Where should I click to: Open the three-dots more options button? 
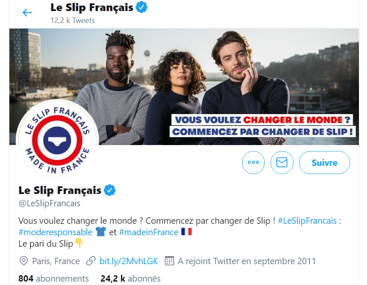click(x=253, y=162)
